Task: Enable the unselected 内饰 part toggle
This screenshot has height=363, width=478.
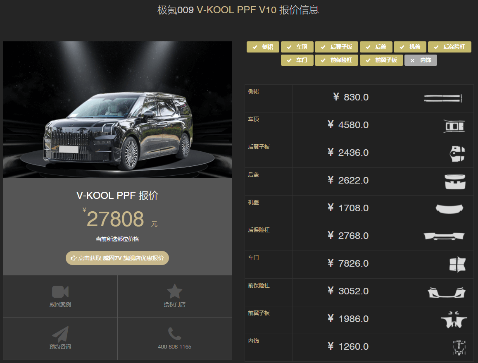Action: tap(421, 60)
